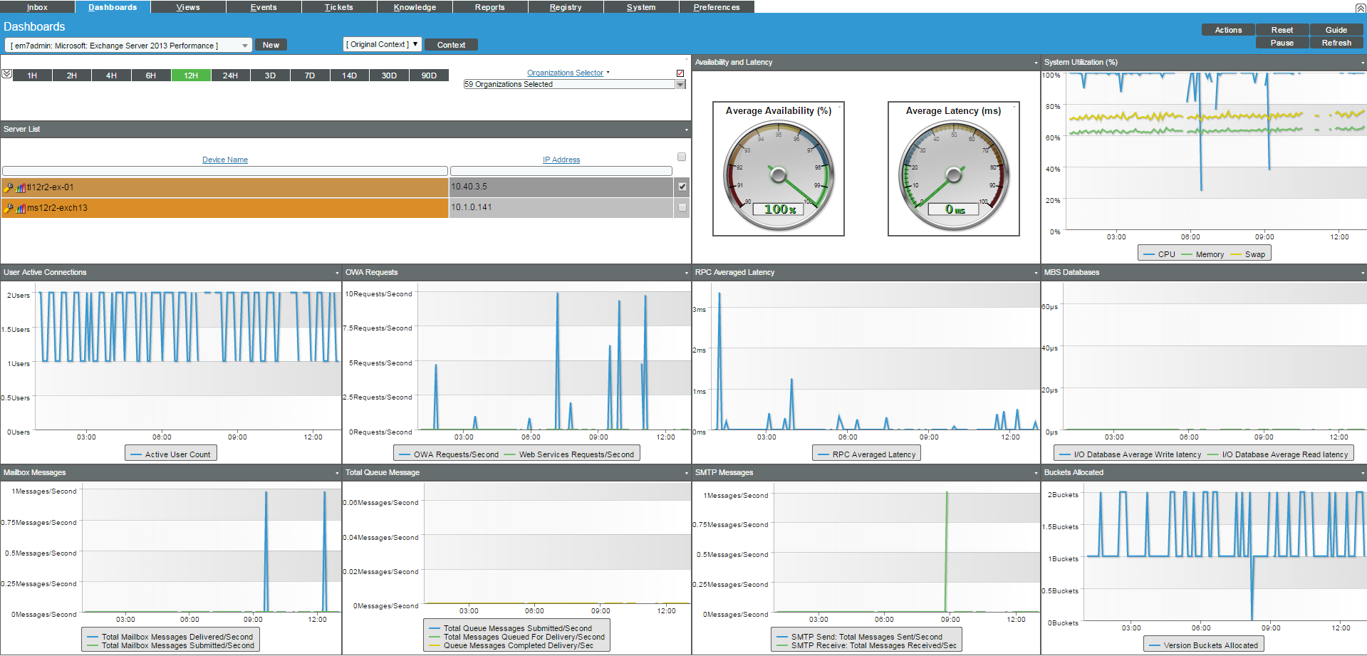Image resolution: width=1367 pixels, height=656 pixels.
Task: Open the print/report icon at top right
Action: point(1359,6)
